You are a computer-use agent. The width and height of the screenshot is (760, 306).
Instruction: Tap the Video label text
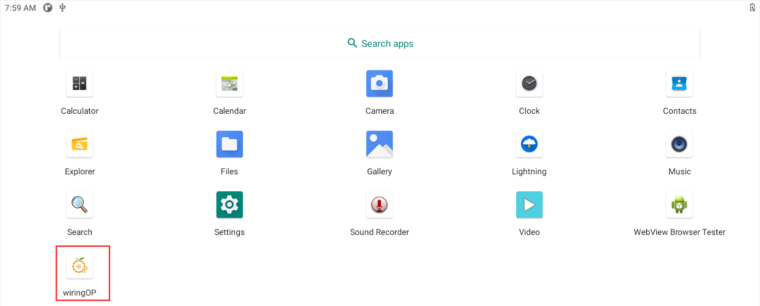pyautogui.click(x=529, y=232)
